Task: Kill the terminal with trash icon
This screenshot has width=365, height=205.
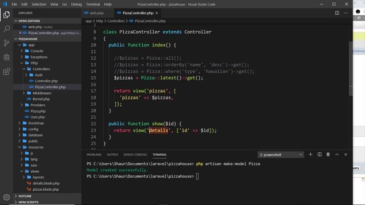Action: click(x=328, y=154)
